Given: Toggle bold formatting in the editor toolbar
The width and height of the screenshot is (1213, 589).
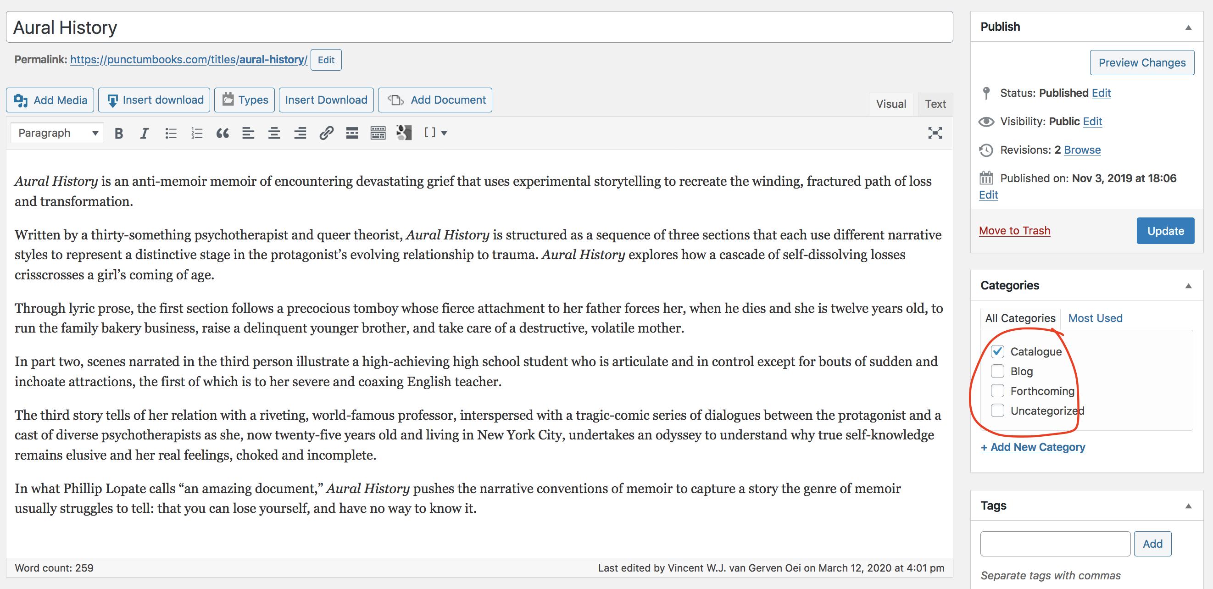Looking at the screenshot, I should point(119,133).
